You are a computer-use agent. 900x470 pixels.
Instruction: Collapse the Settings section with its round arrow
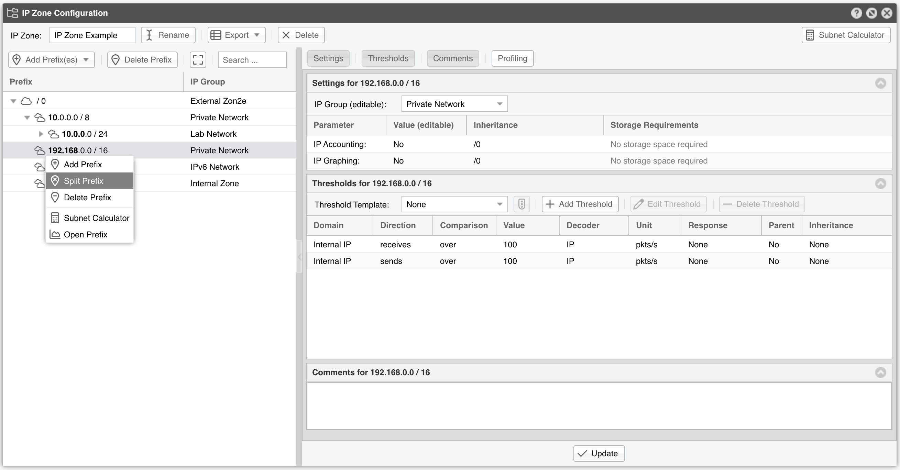pyautogui.click(x=880, y=83)
